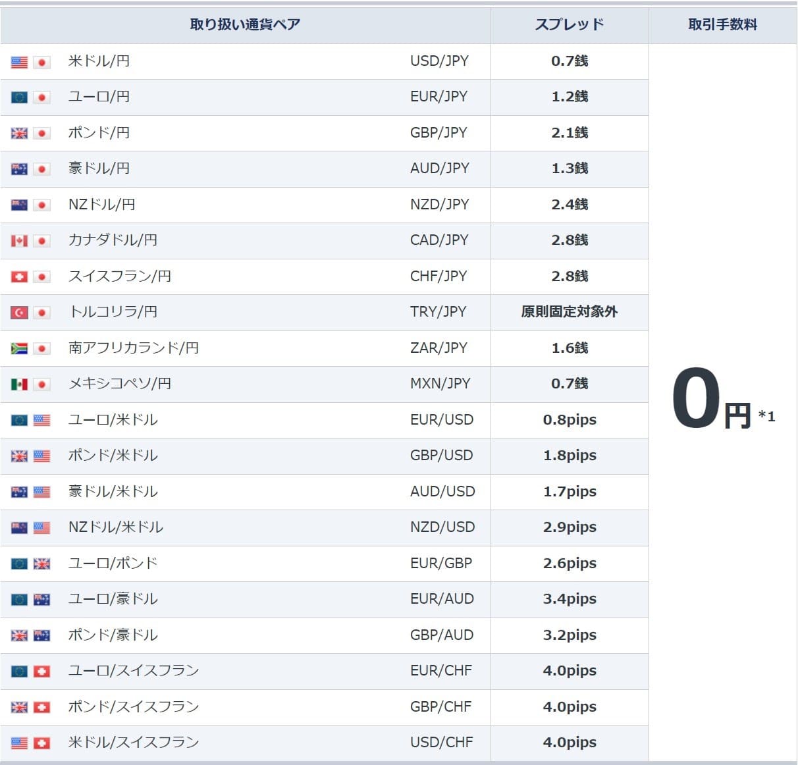Screen dimensions: 798x765
Task: Click the *1 footnote marker beside 0円
Action: (x=766, y=416)
